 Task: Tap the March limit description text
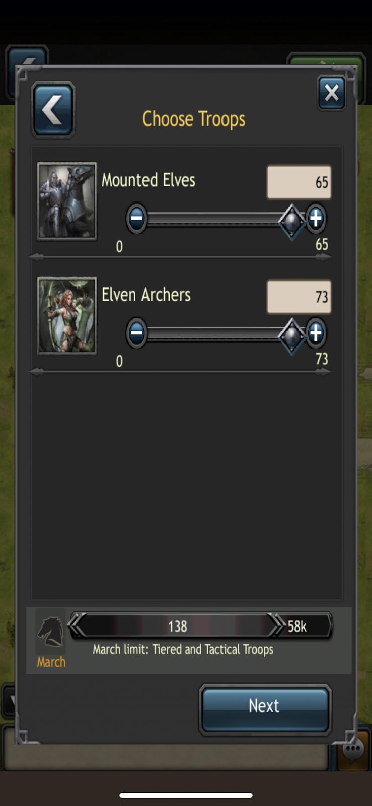click(183, 649)
